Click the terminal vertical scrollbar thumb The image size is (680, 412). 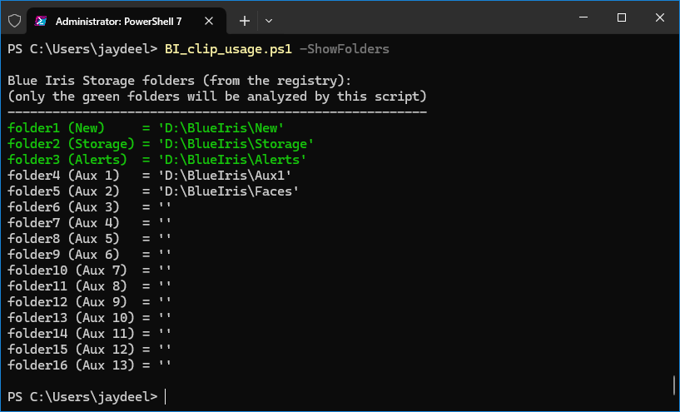click(x=674, y=385)
